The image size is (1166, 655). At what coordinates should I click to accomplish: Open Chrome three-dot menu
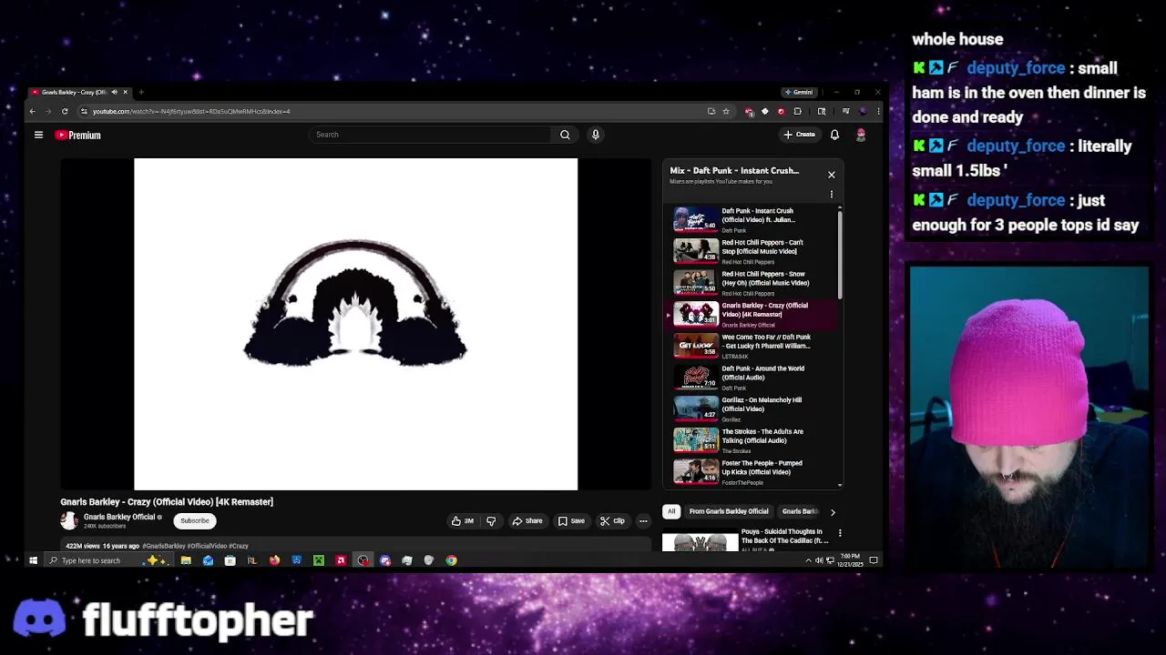tap(878, 111)
